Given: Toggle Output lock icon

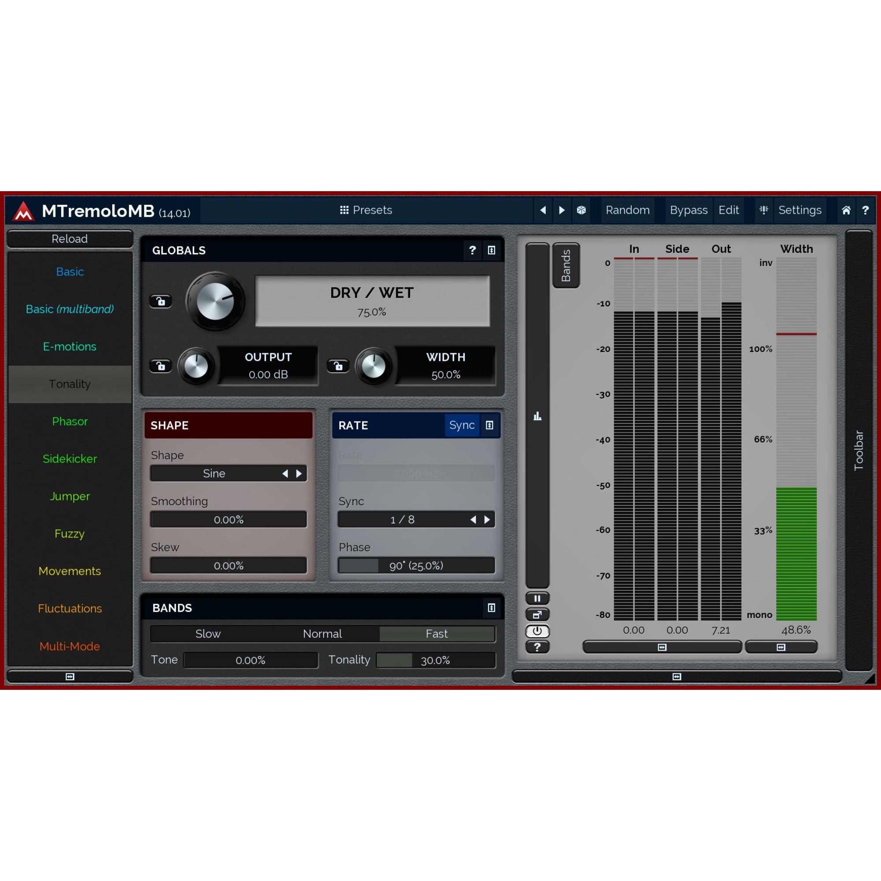Looking at the screenshot, I should click(x=160, y=366).
